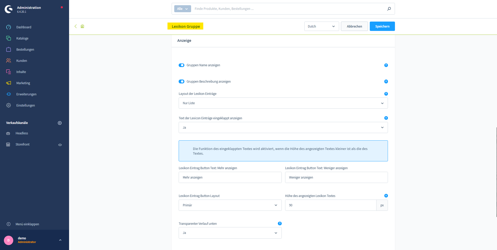497x250 pixels.
Task: Click the Bestellungen bag icon
Action: (9, 49)
